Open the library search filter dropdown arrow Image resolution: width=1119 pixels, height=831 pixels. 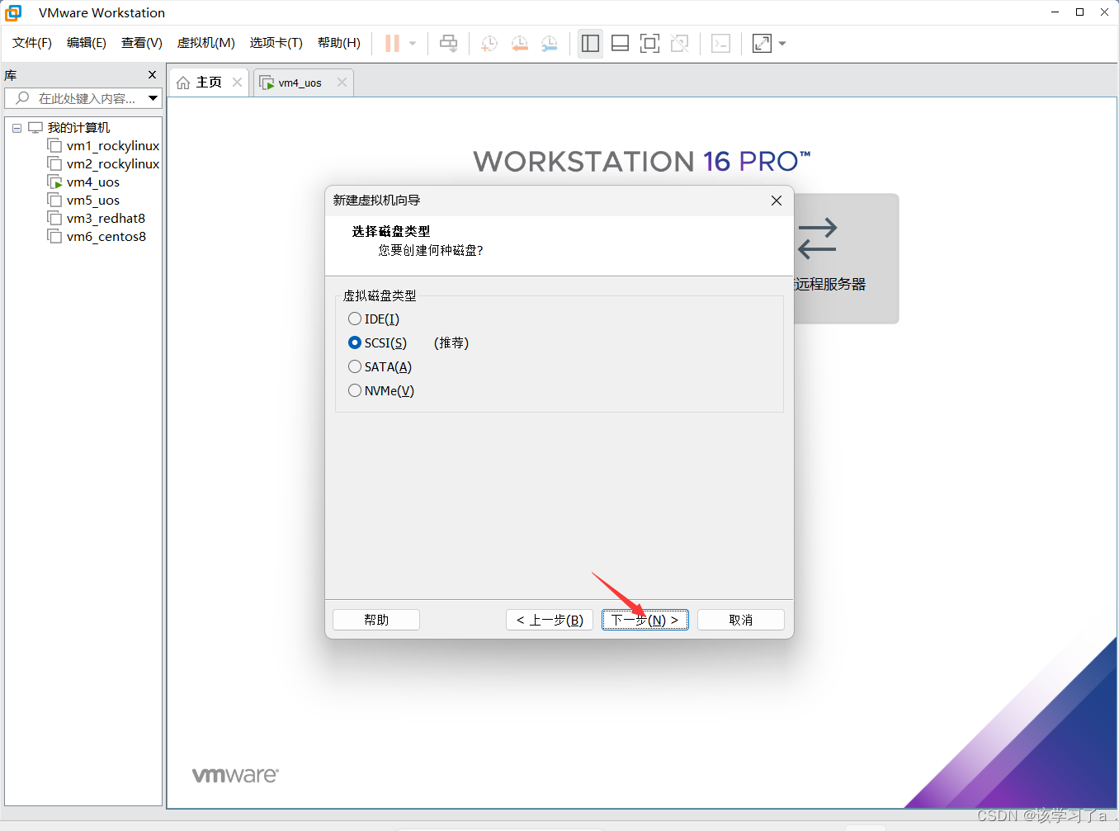click(x=153, y=98)
